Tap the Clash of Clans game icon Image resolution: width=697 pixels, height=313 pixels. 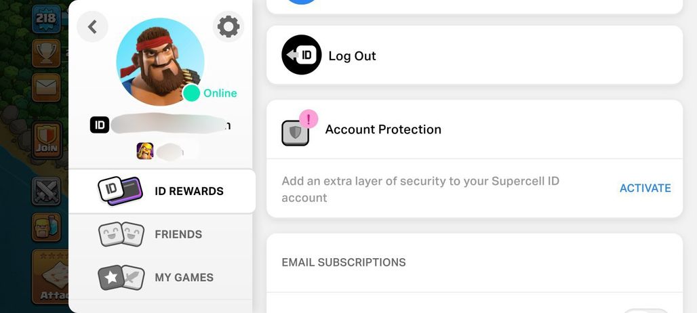pyautogui.click(x=145, y=151)
